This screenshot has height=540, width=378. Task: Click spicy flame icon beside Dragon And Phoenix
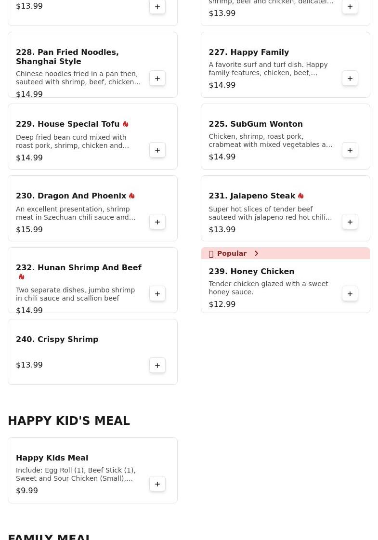[132, 196]
